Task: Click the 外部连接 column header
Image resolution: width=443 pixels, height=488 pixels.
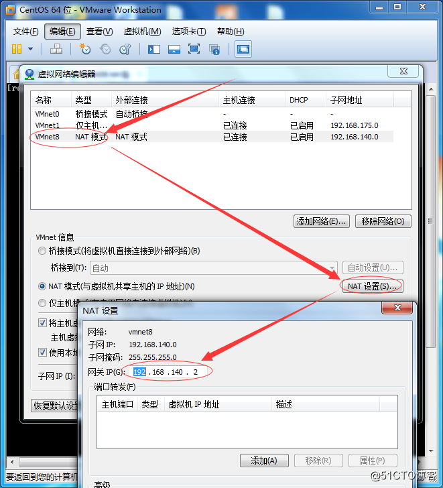Action: pos(165,100)
